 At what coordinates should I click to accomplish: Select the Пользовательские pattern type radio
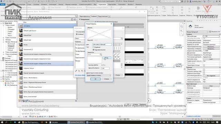pos(93,50)
